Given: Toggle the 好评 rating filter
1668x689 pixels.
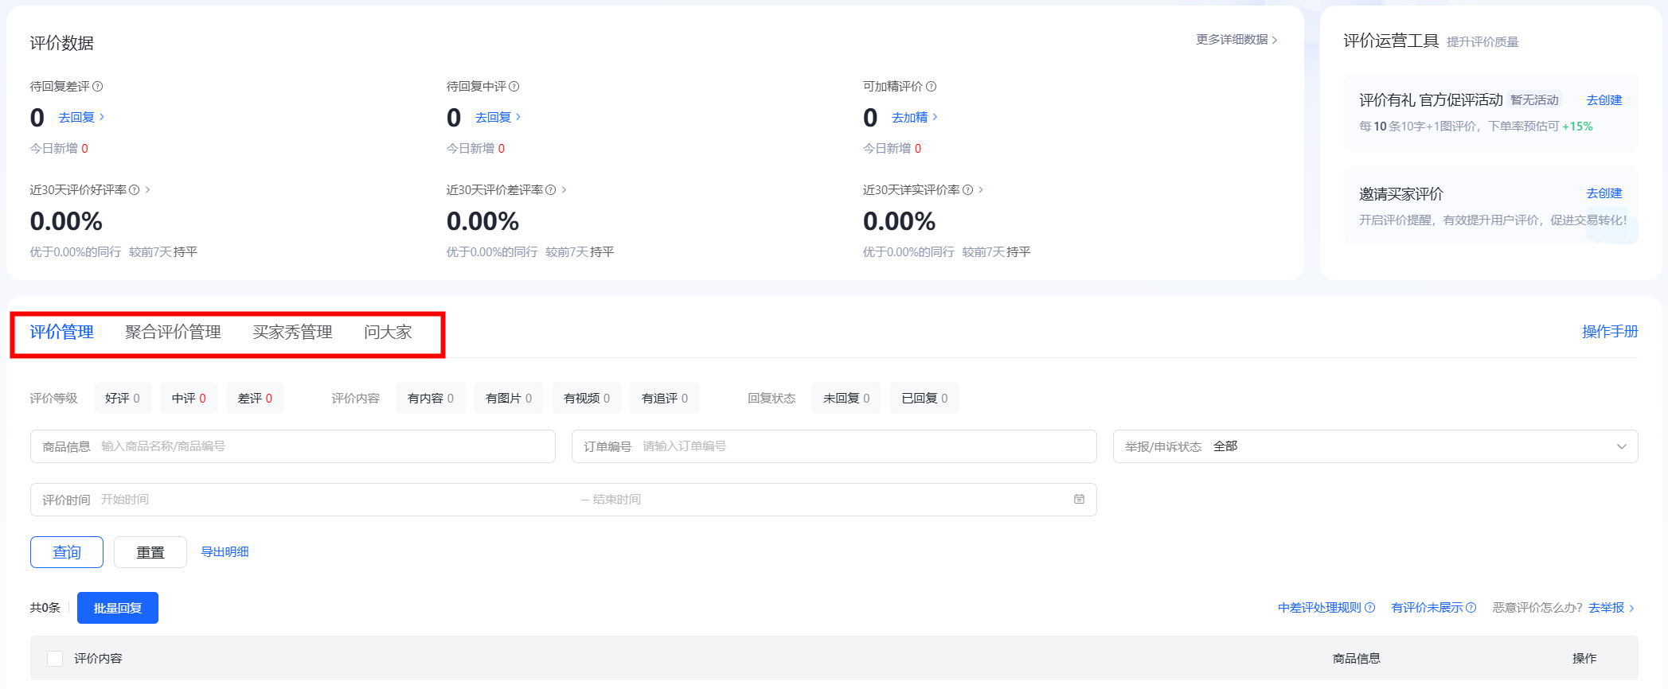Looking at the screenshot, I should pos(123,399).
